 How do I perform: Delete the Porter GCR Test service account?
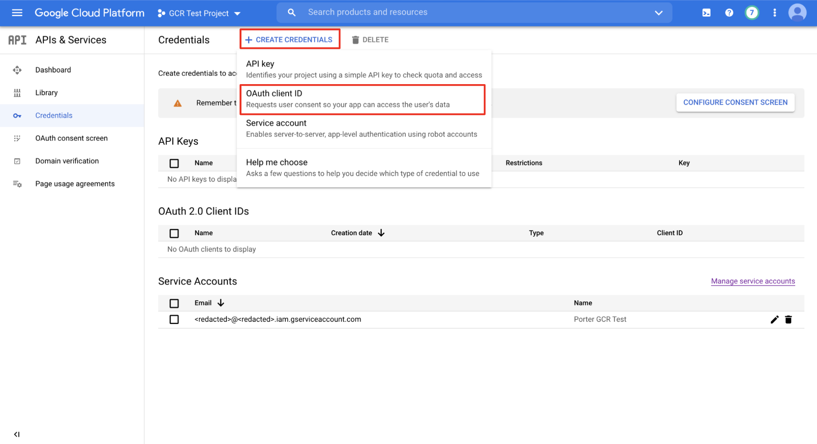(788, 319)
